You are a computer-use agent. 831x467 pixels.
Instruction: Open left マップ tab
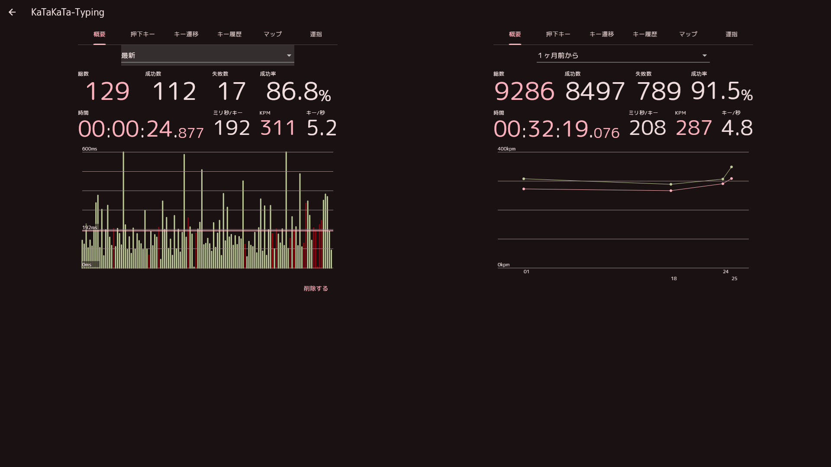pos(273,34)
